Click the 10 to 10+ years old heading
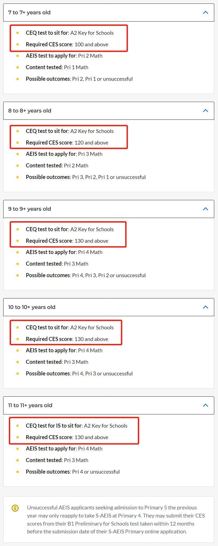Viewport: 218px width, 546px height. (32, 307)
